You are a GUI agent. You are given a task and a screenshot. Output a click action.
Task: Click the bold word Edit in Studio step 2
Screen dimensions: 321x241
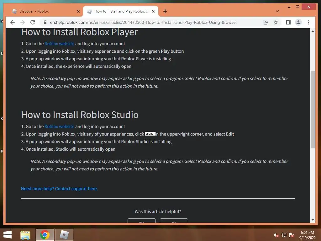pyautogui.click(x=230, y=134)
